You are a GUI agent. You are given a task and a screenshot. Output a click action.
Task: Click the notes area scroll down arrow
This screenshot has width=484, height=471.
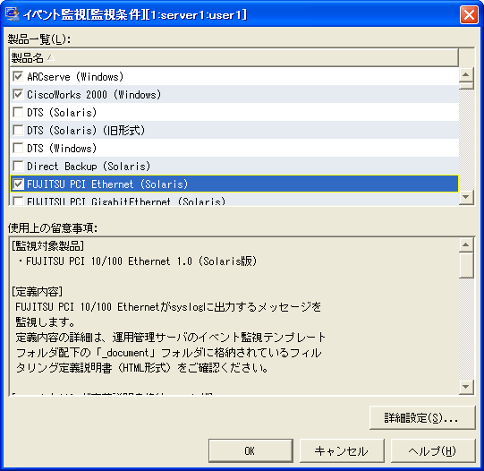pos(466,388)
